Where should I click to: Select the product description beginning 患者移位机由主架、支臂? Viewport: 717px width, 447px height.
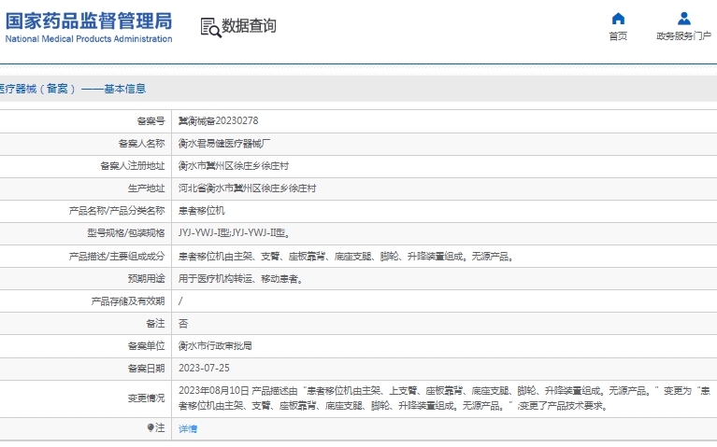pos(347,257)
